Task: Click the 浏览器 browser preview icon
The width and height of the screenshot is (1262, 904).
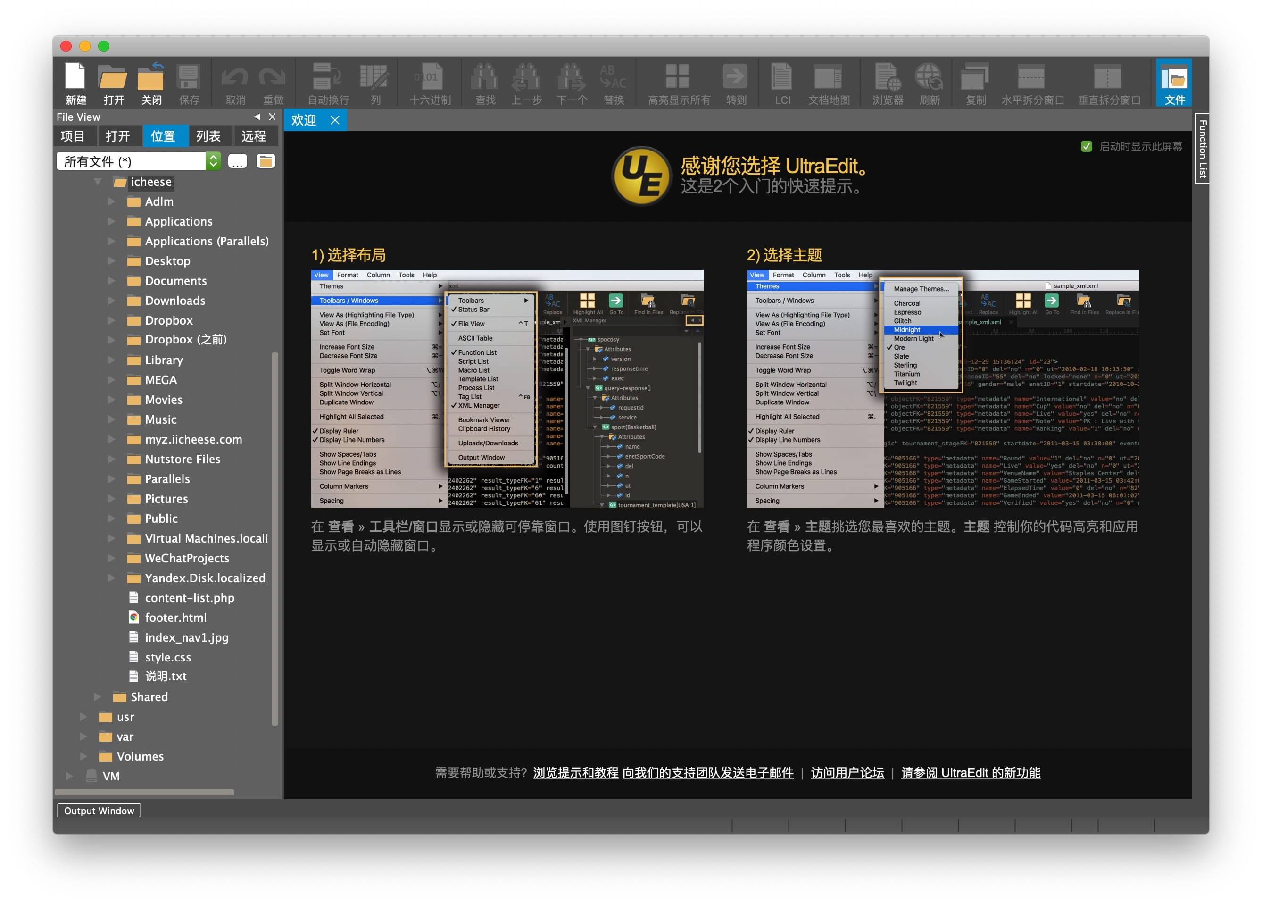Action: point(887,77)
